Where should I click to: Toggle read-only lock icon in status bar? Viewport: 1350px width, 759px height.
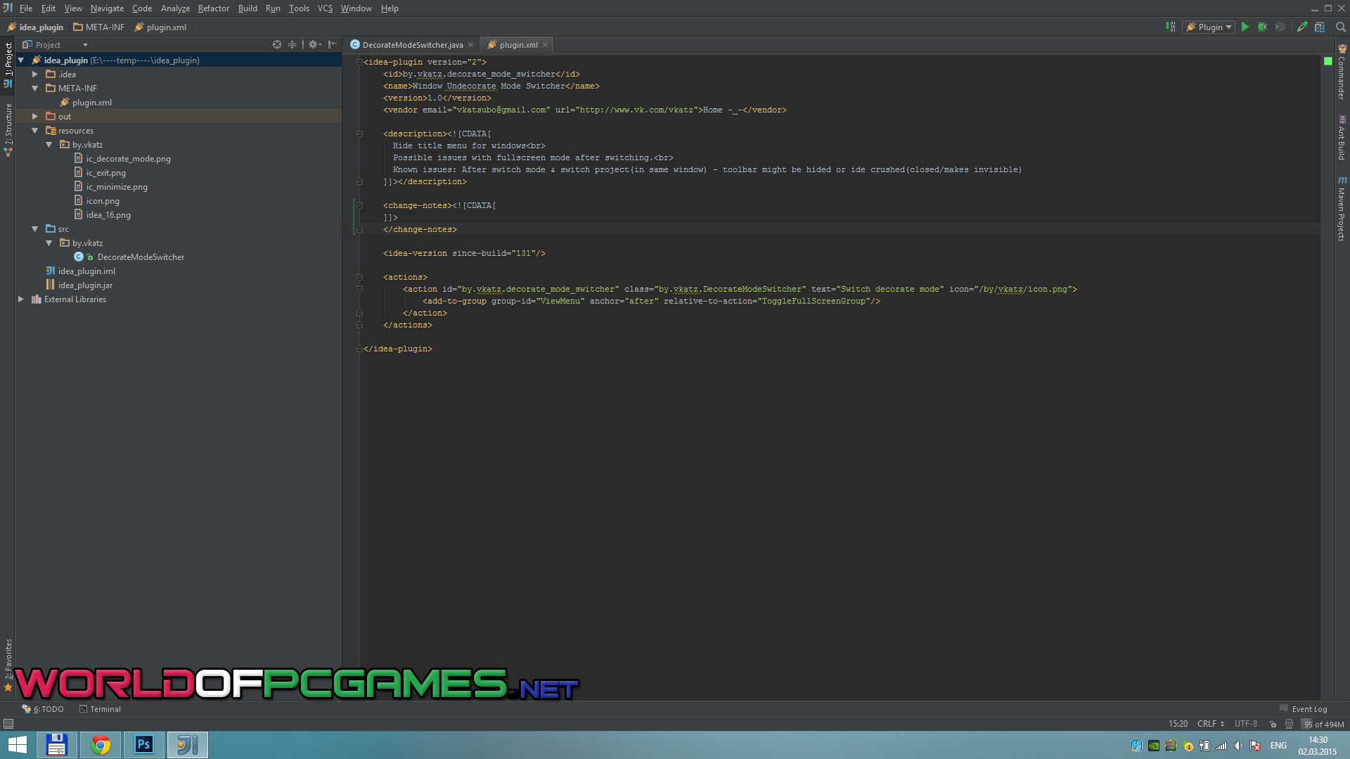[1273, 724]
